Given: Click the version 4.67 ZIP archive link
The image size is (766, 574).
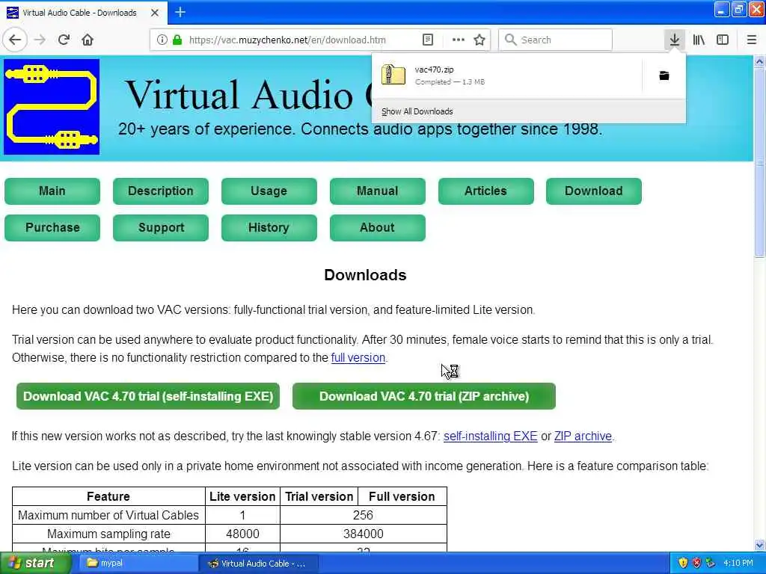Looking at the screenshot, I should click(583, 436).
